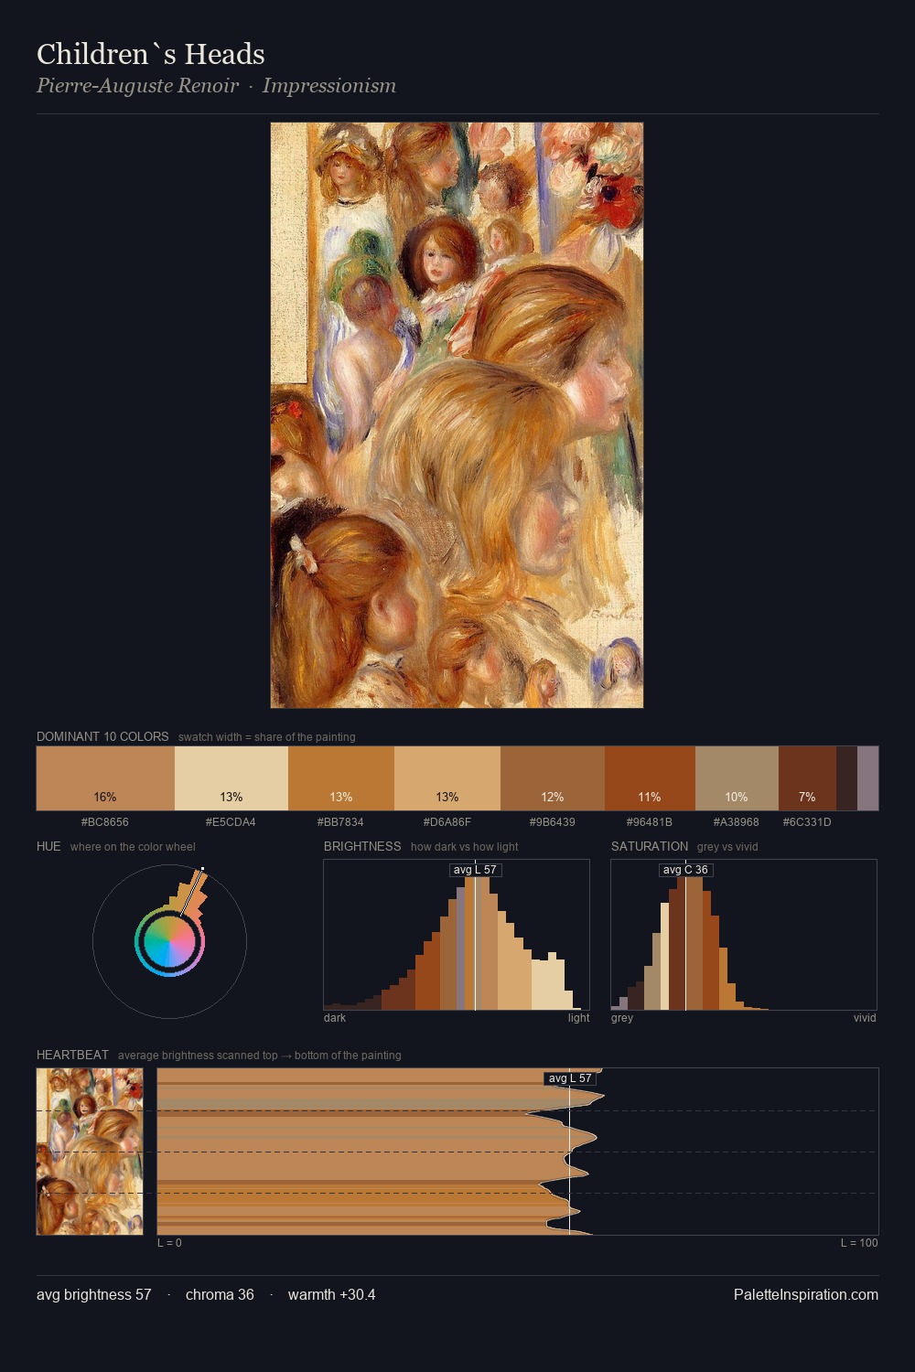Click the small painting thumbnail beside heartbeat
Screen dimensions: 915x1372
tap(90, 1152)
